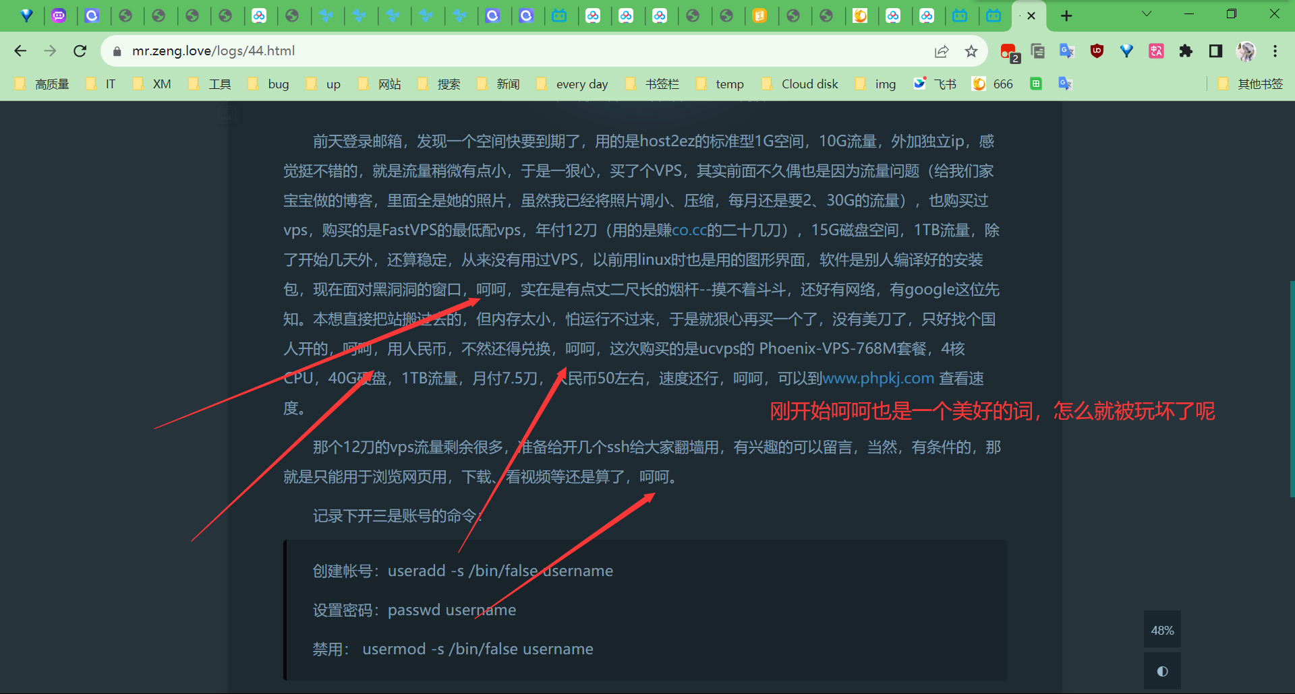Screen dimensions: 1295x694
Task: Follow the co.cc link in the article
Action: pos(689,230)
